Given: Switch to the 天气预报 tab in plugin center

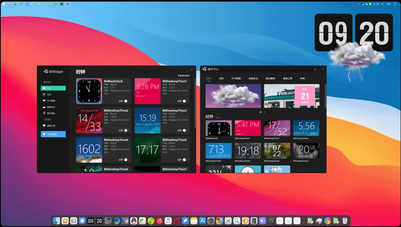Looking at the screenshot, I should [236, 78].
